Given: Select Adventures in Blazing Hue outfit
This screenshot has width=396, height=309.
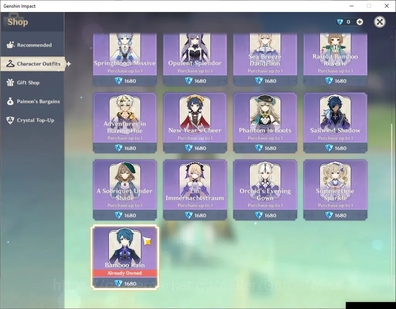Looking at the screenshot, I should (x=125, y=123).
